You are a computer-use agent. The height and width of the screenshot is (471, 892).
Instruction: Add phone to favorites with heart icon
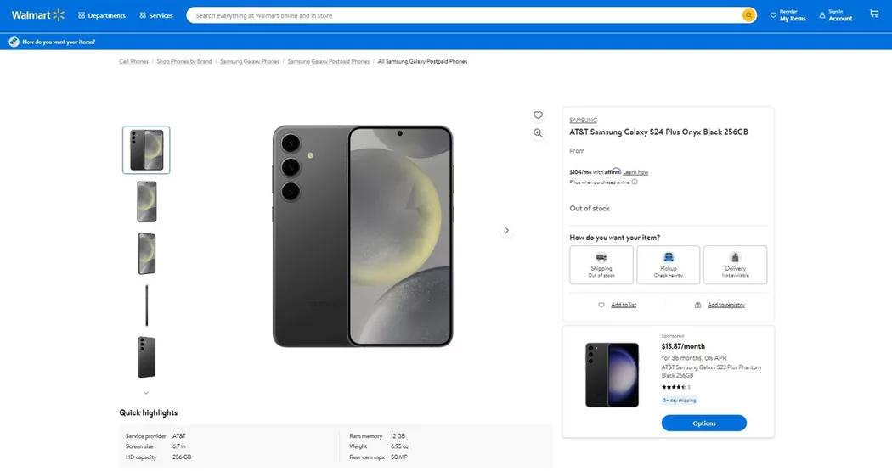click(x=538, y=115)
